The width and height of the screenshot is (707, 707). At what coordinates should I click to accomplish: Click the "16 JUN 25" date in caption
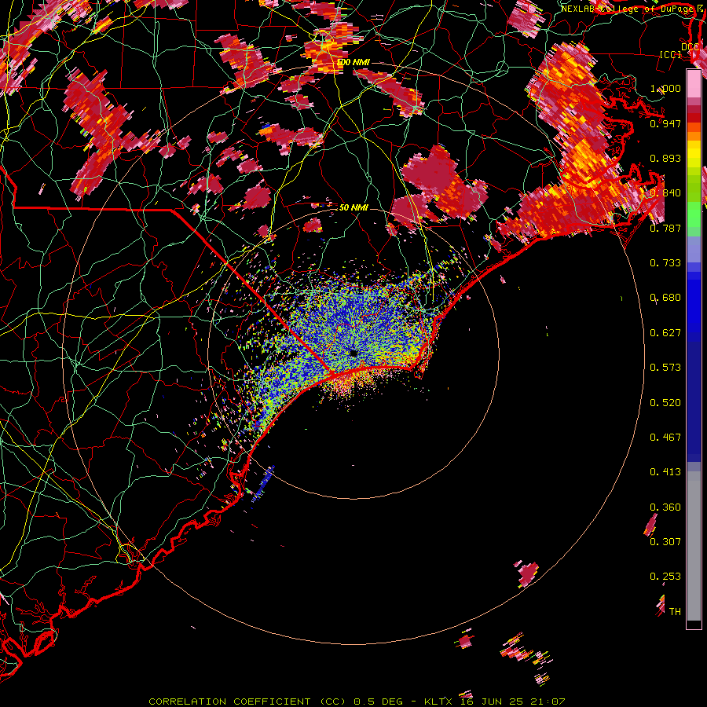pos(492,702)
